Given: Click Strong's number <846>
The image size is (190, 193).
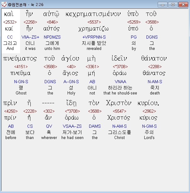Looking at the screenshot, I should 52,22.
